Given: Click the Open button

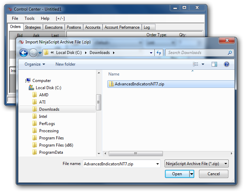Looking at the screenshot, I should pyautogui.click(x=177, y=174).
